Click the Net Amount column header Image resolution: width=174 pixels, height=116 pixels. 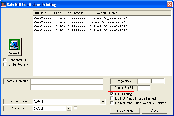point(76,13)
